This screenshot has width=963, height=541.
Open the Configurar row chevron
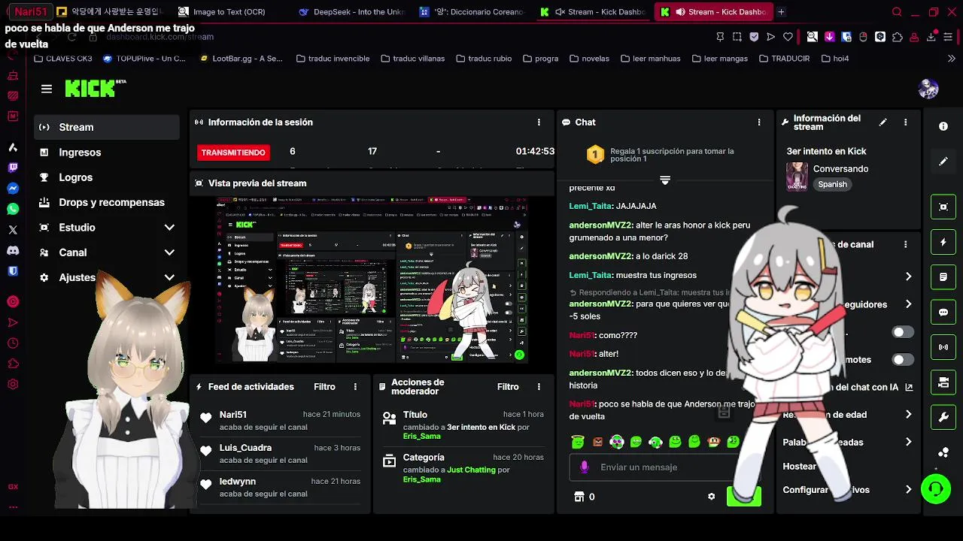click(x=908, y=490)
